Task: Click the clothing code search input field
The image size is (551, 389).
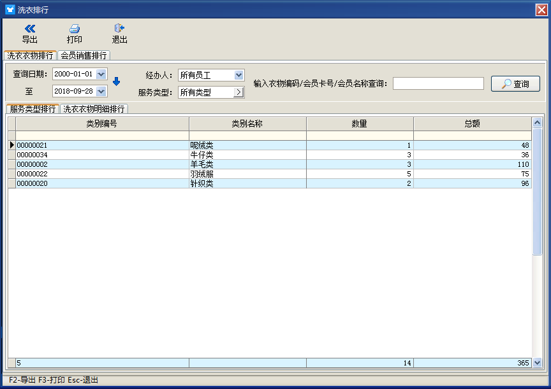Action: 438,83
